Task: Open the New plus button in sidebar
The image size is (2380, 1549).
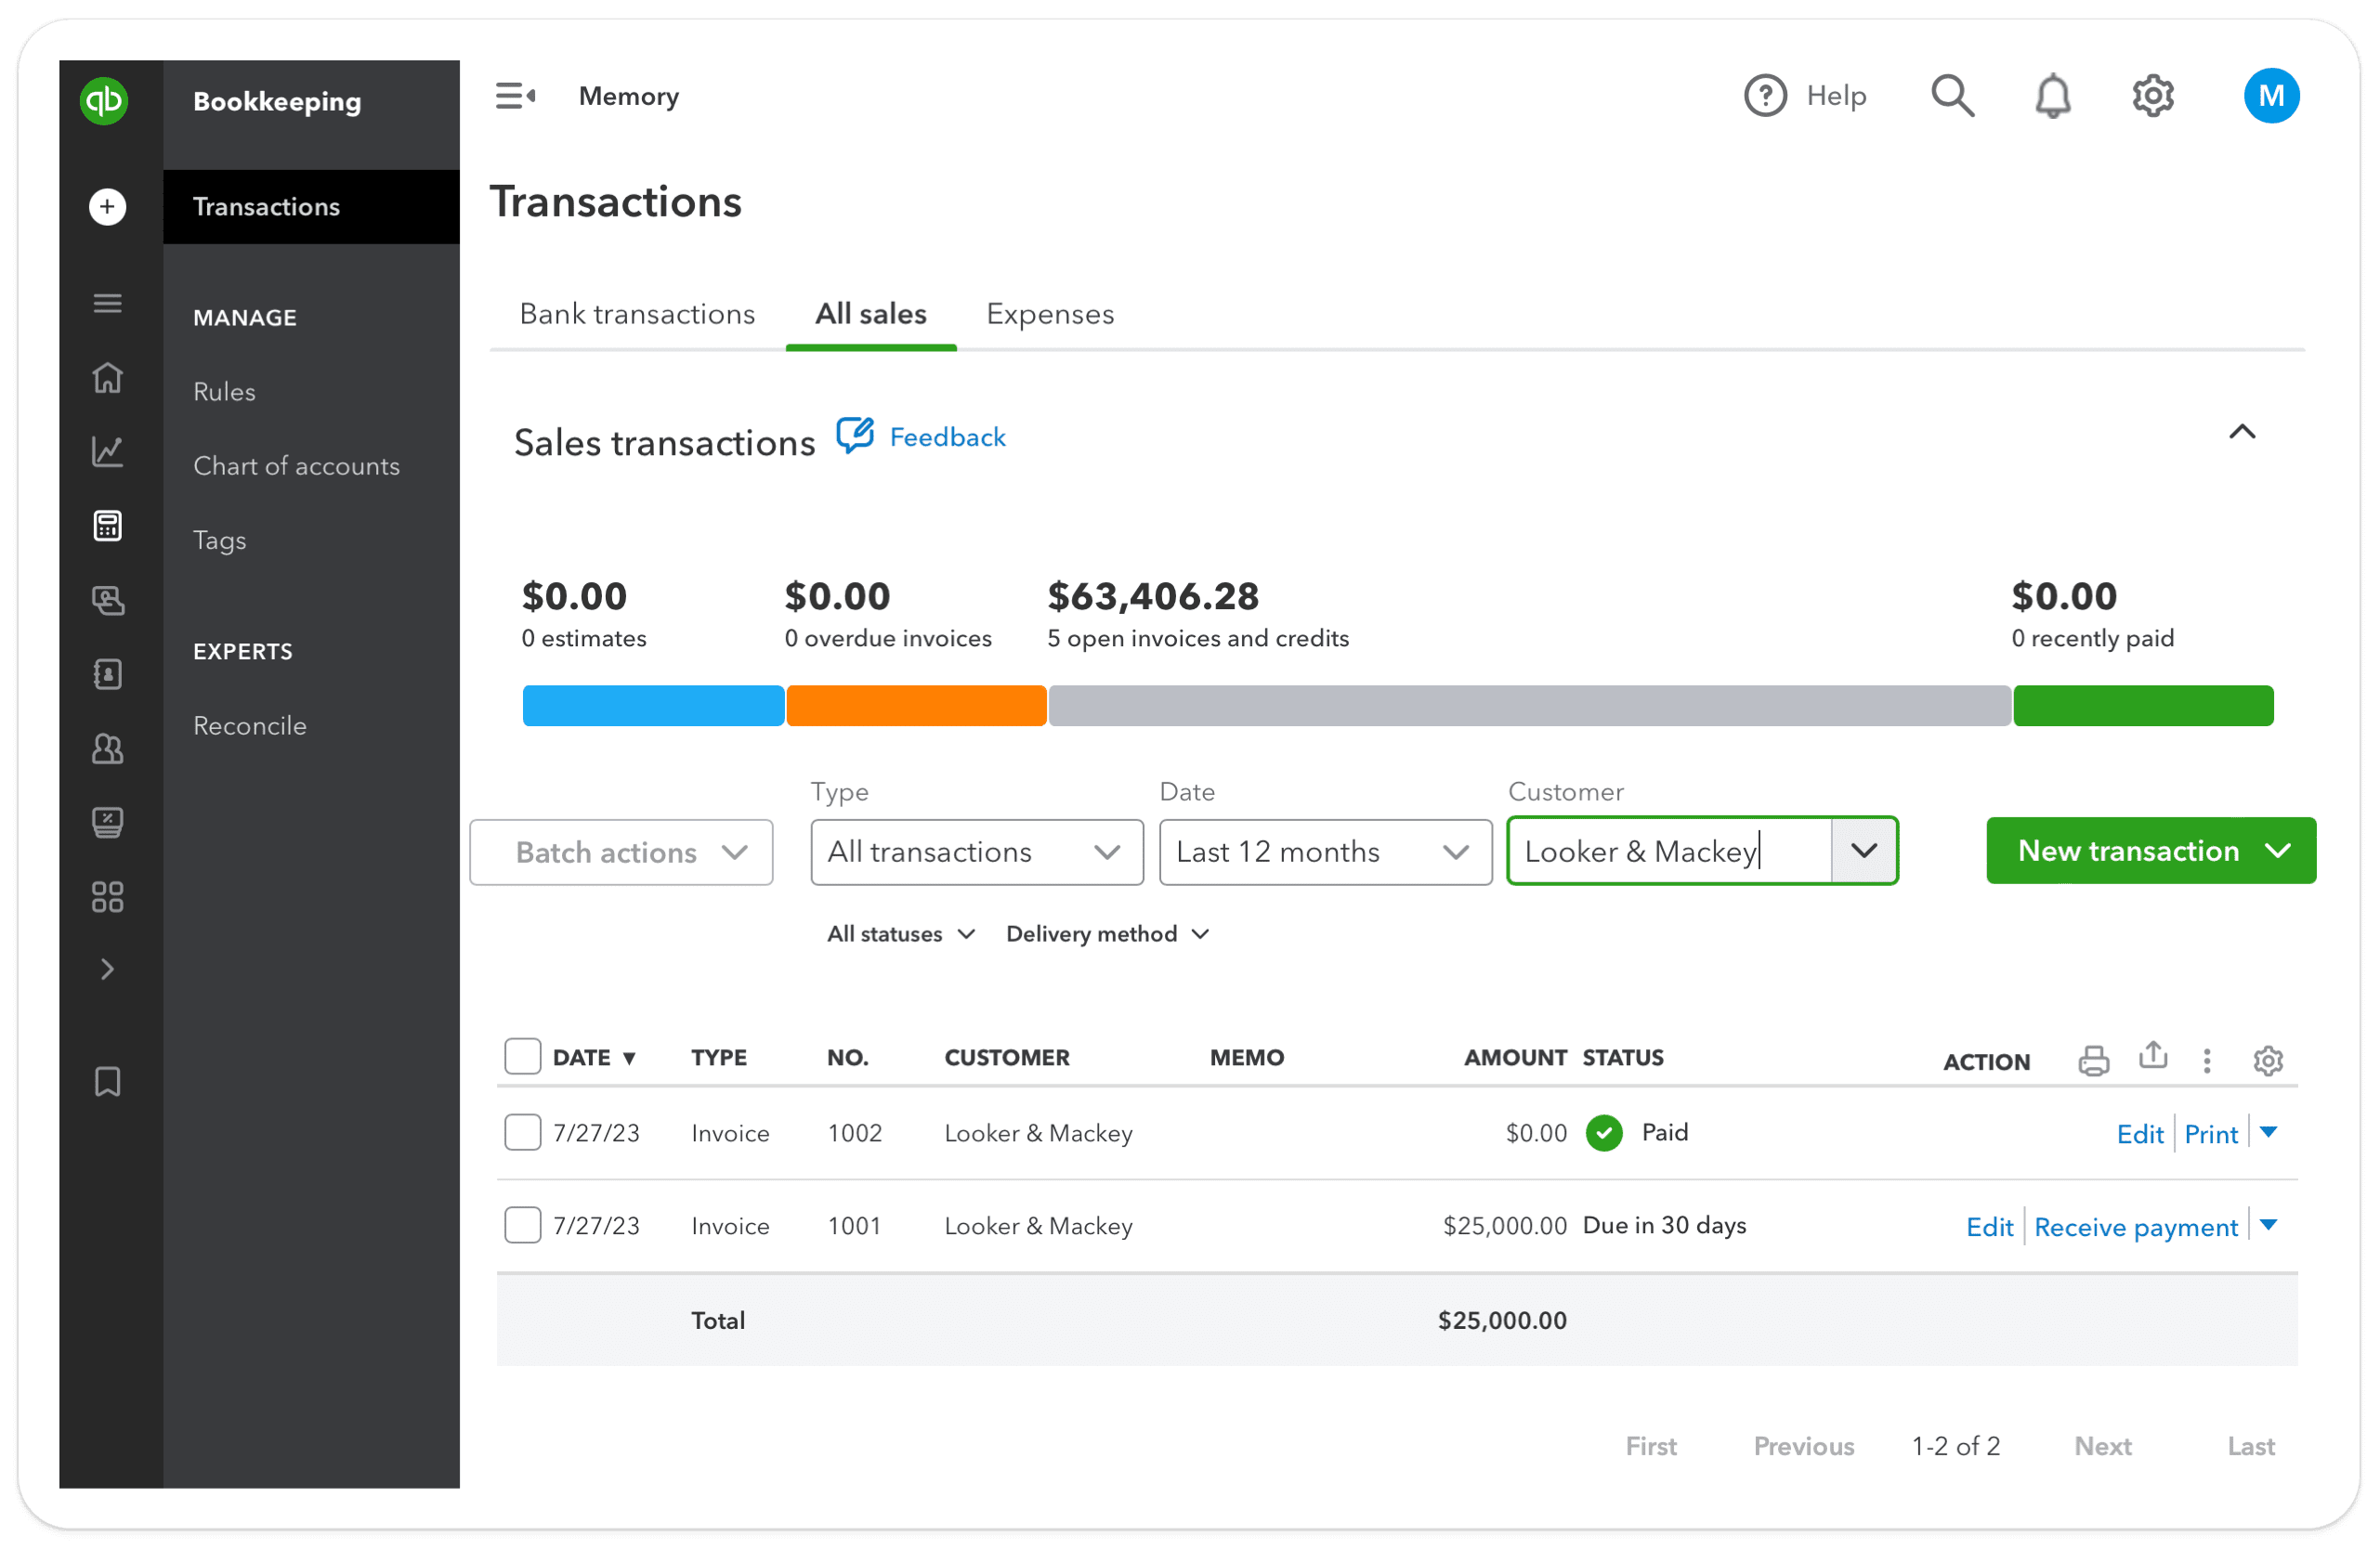Action: [107, 207]
